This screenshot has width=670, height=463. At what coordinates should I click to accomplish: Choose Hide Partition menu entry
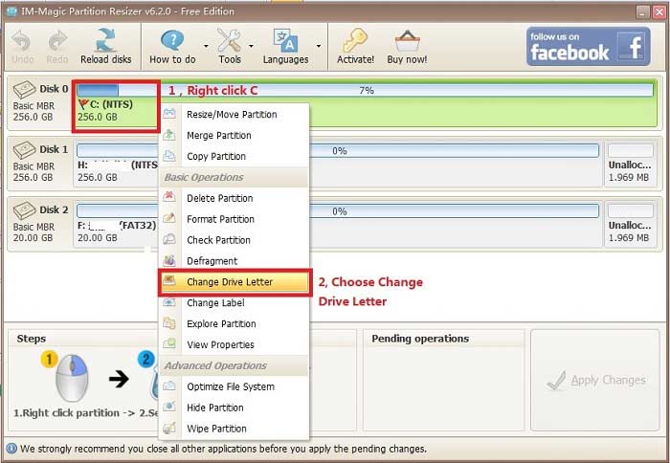[234, 408]
